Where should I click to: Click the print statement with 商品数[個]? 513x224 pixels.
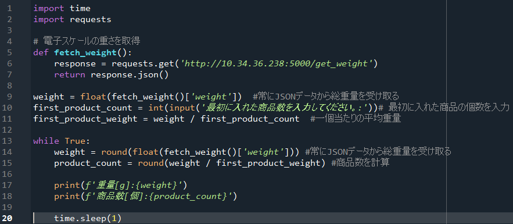(145, 196)
